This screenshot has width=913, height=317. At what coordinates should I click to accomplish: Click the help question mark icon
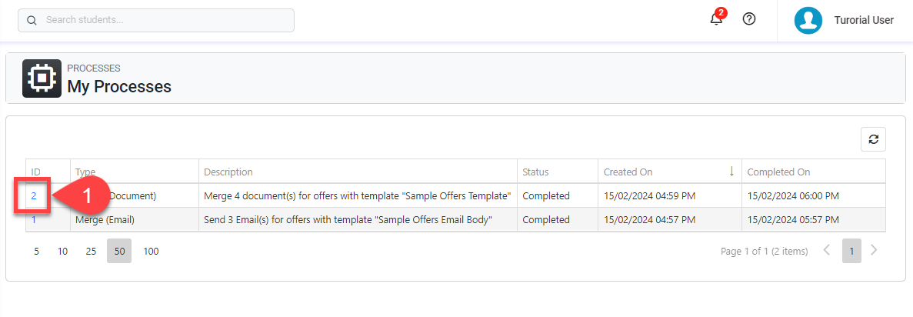749,19
